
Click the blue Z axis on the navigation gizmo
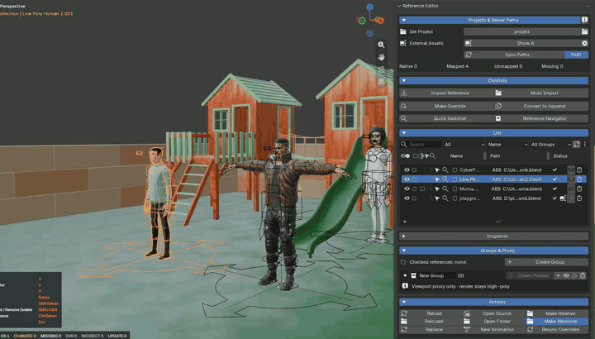[x=369, y=7]
